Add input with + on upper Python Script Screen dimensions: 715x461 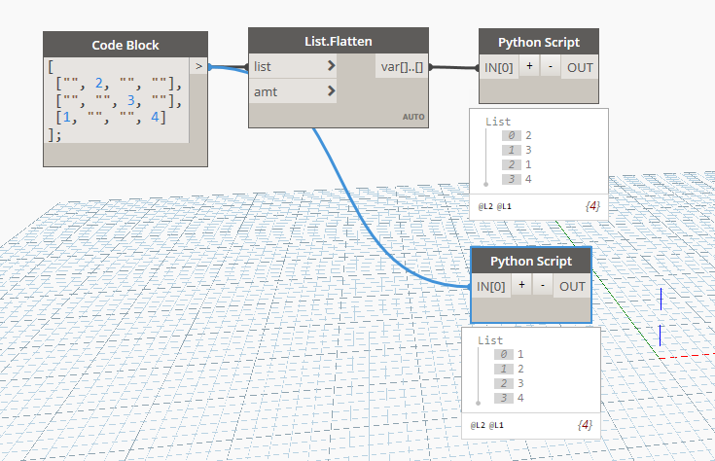[x=529, y=66]
